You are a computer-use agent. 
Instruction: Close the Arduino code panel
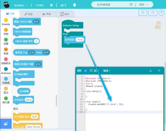159,71
